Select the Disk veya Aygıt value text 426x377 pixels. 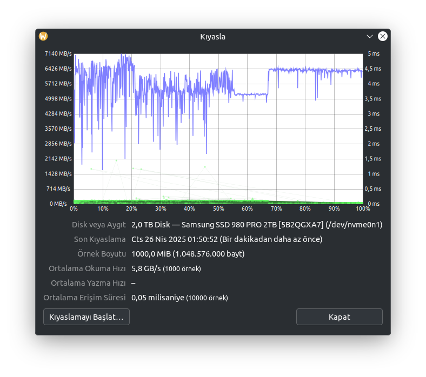click(x=257, y=225)
